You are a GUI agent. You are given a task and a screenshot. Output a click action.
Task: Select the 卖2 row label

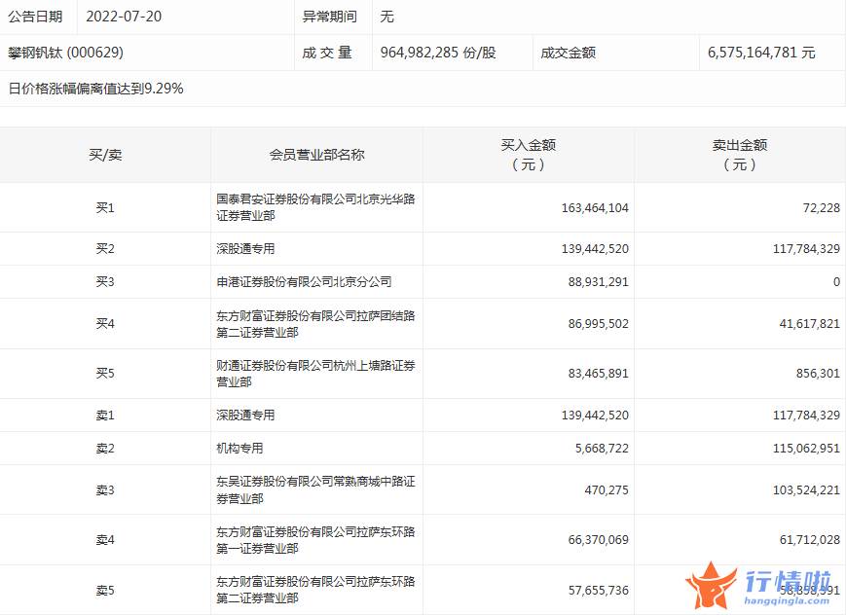[105, 449]
